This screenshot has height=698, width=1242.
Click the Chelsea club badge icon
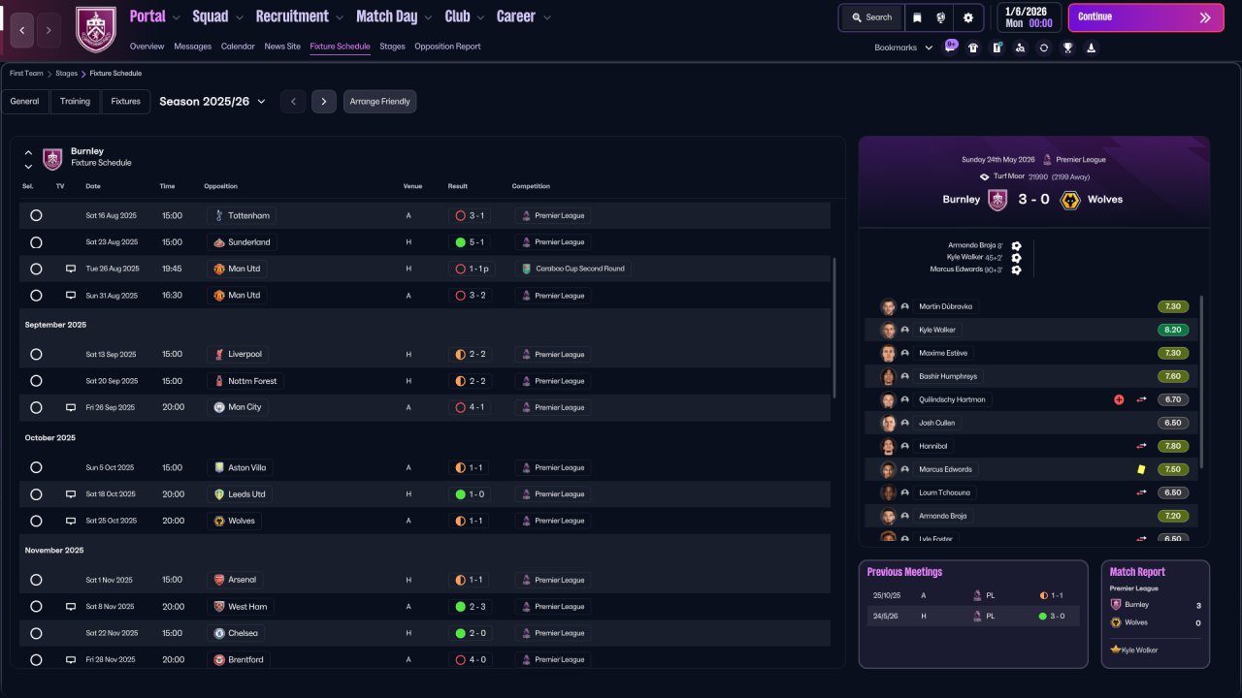[219, 633]
